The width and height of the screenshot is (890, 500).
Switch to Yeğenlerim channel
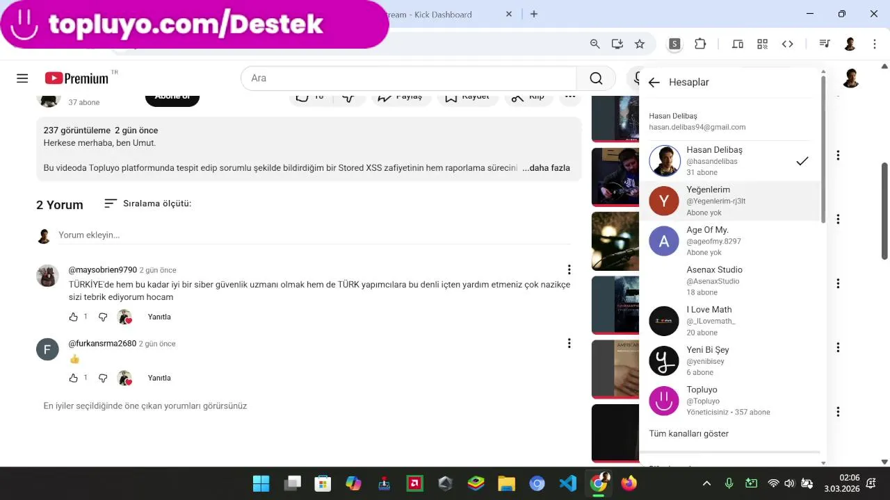pos(730,201)
